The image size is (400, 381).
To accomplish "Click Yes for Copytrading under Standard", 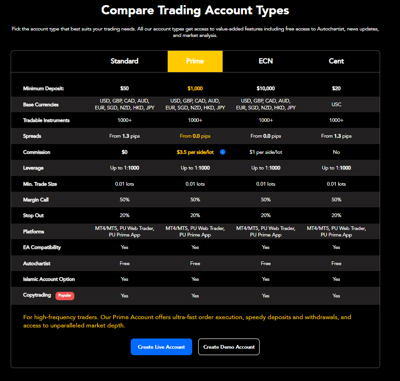I will (125, 296).
